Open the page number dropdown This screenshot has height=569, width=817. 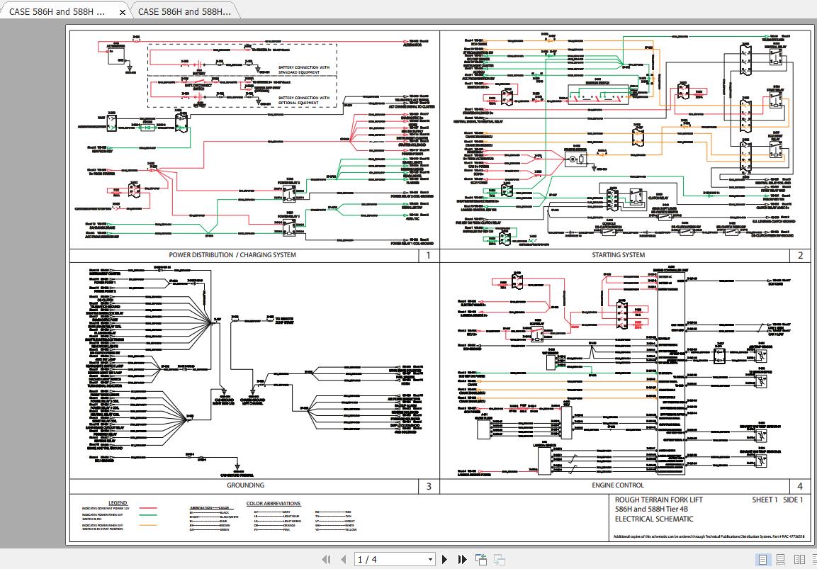click(429, 559)
